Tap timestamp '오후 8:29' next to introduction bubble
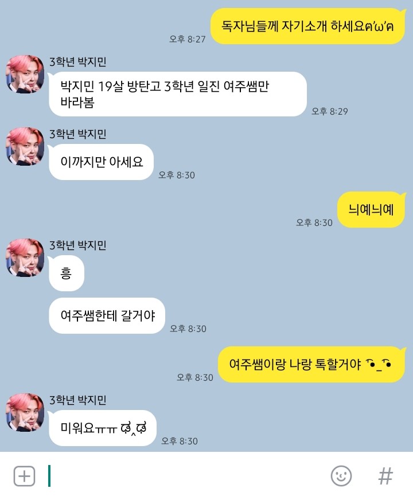 click(x=330, y=111)
